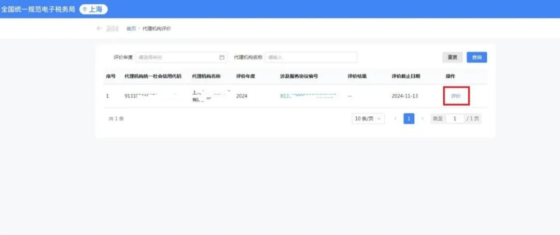This screenshot has width=560, height=235.
Task: Open the service agreement number link
Action: coord(308,96)
